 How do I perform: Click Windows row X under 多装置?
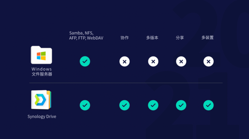208,61
